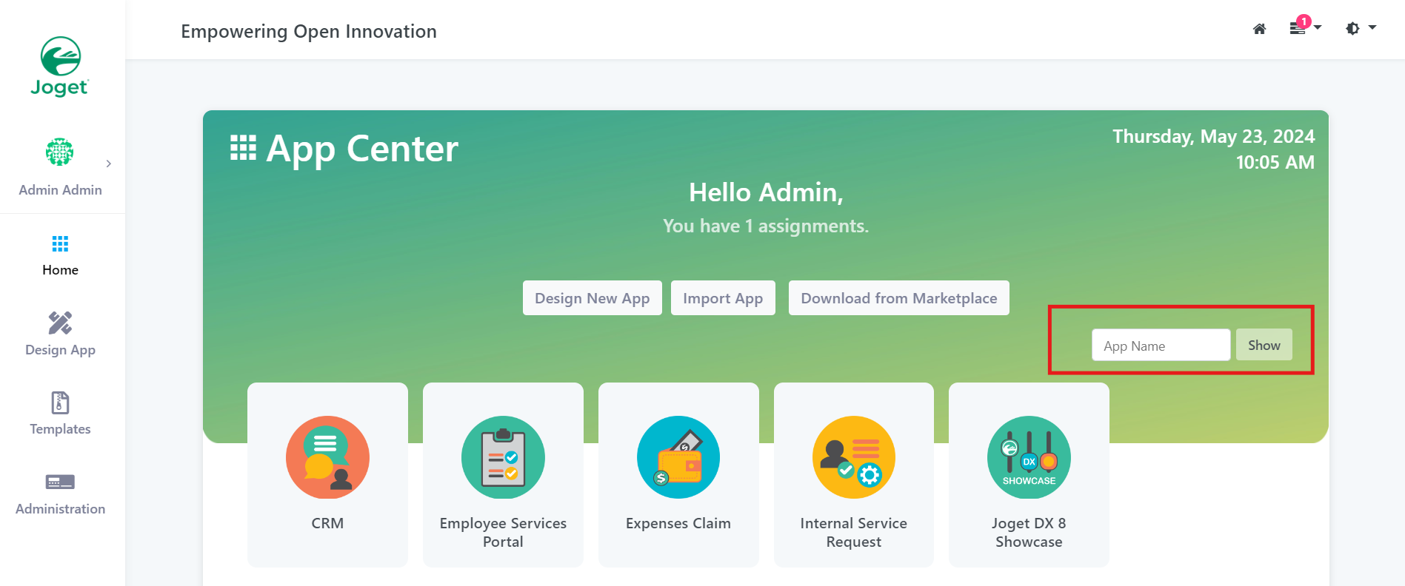Open the inbox assignments dropdown

click(x=1305, y=28)
